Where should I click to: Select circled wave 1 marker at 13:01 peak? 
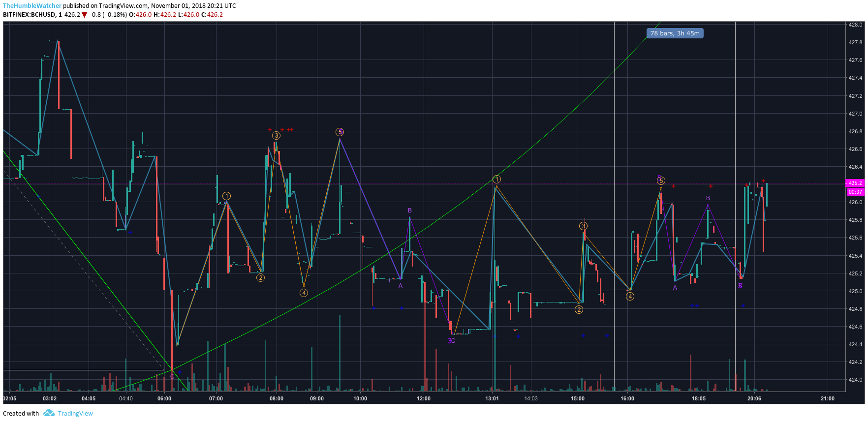click(x=496, y=180)
